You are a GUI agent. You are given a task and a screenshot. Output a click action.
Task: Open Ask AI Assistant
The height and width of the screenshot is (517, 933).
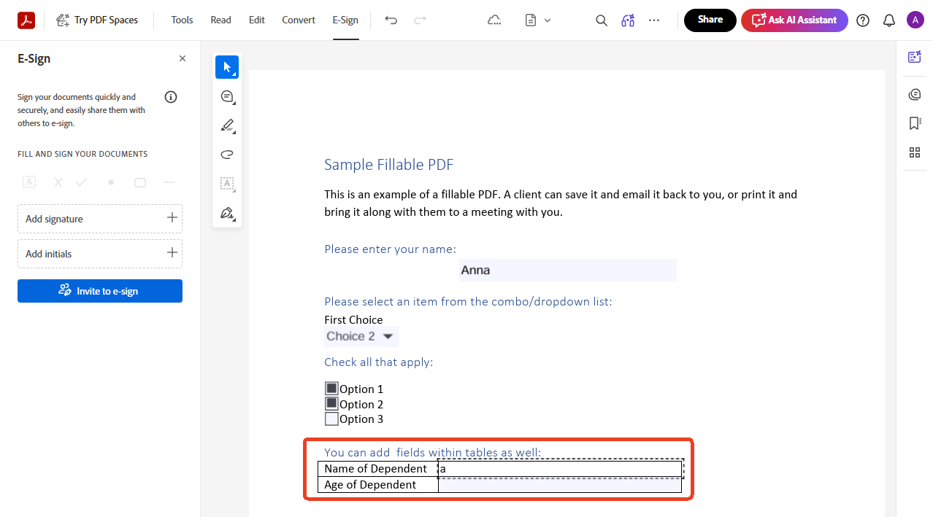[x=794, y=20]
